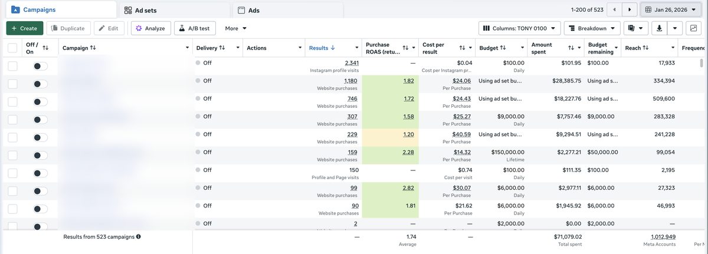Sort by the Campaign column arrows
Screen dimensions: 708x254
(x=93, y=48)
